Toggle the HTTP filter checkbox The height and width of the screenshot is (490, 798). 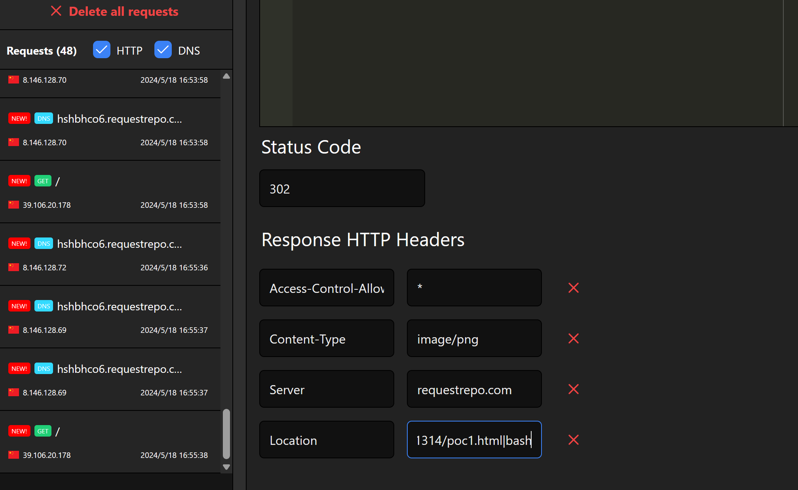(x=102, y=50)
